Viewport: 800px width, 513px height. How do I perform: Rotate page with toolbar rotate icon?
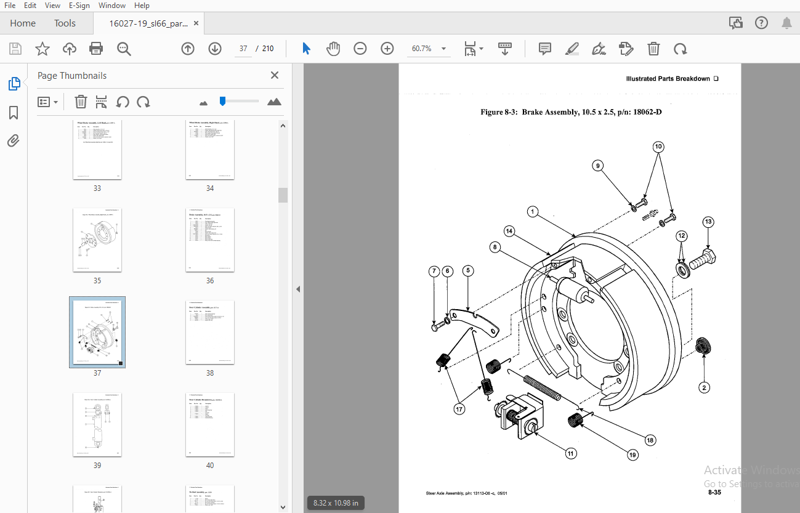[680, 49]
